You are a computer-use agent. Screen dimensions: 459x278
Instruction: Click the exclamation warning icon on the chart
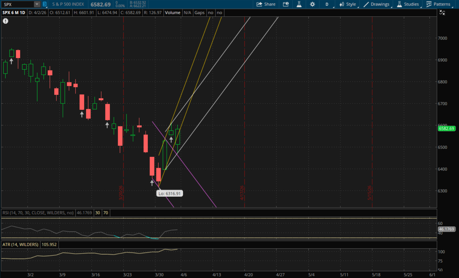6,21
